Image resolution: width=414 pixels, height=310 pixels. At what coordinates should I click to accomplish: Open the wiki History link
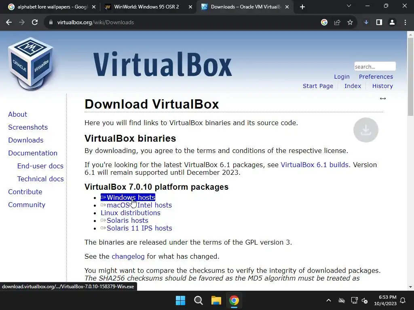click(x=382, y=86)
